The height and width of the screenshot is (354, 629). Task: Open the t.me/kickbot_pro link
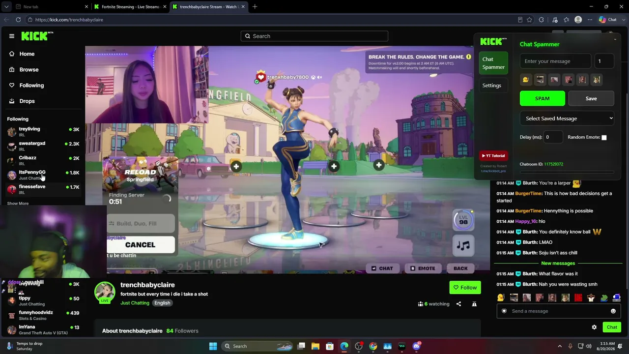pyautogui.click(x=493, y=171)
